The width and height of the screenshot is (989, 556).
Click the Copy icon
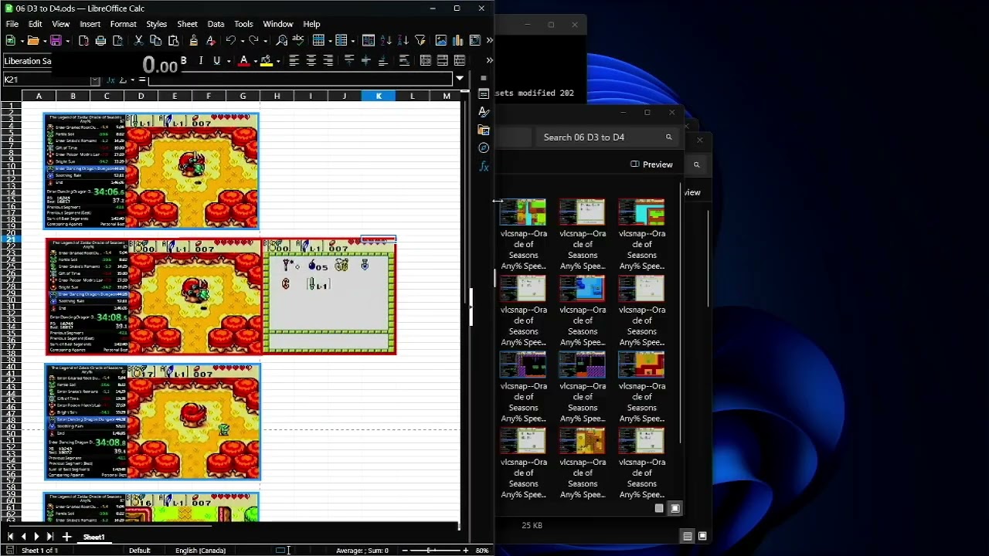[155, 40]
